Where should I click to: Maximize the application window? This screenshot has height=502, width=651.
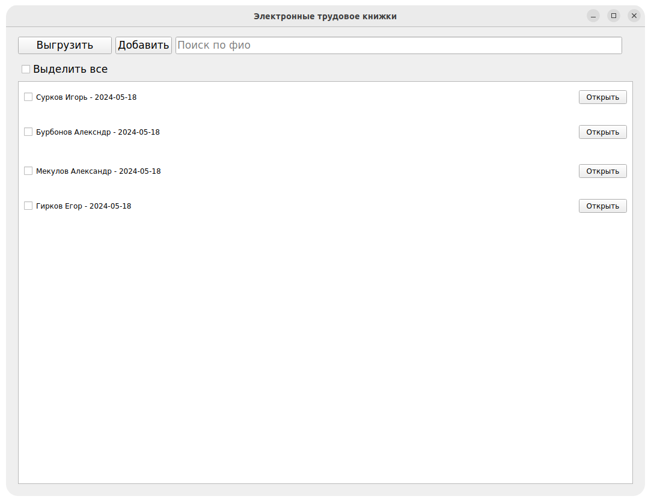coord(613,16)
